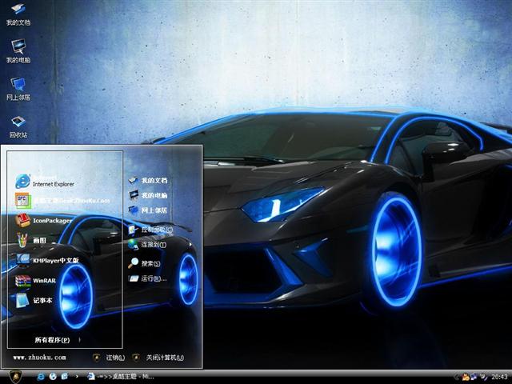Open 我的文档 in start menu right column
Image resolution: width=512 pixels, height=384 pixels.
pos(147,180)
